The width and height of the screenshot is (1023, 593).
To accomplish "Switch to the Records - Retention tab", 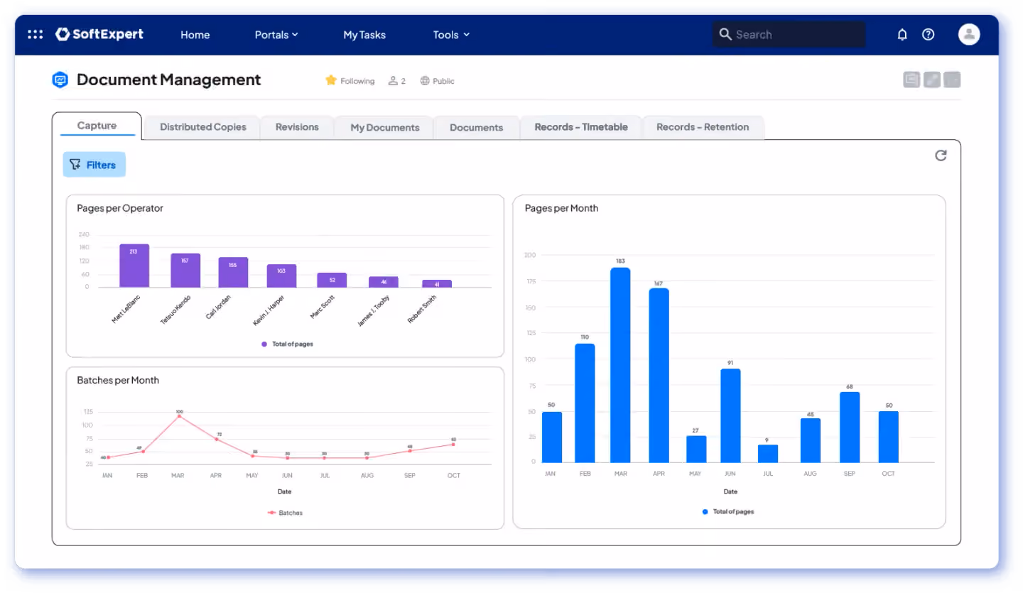I will click(x=703, y=127).
